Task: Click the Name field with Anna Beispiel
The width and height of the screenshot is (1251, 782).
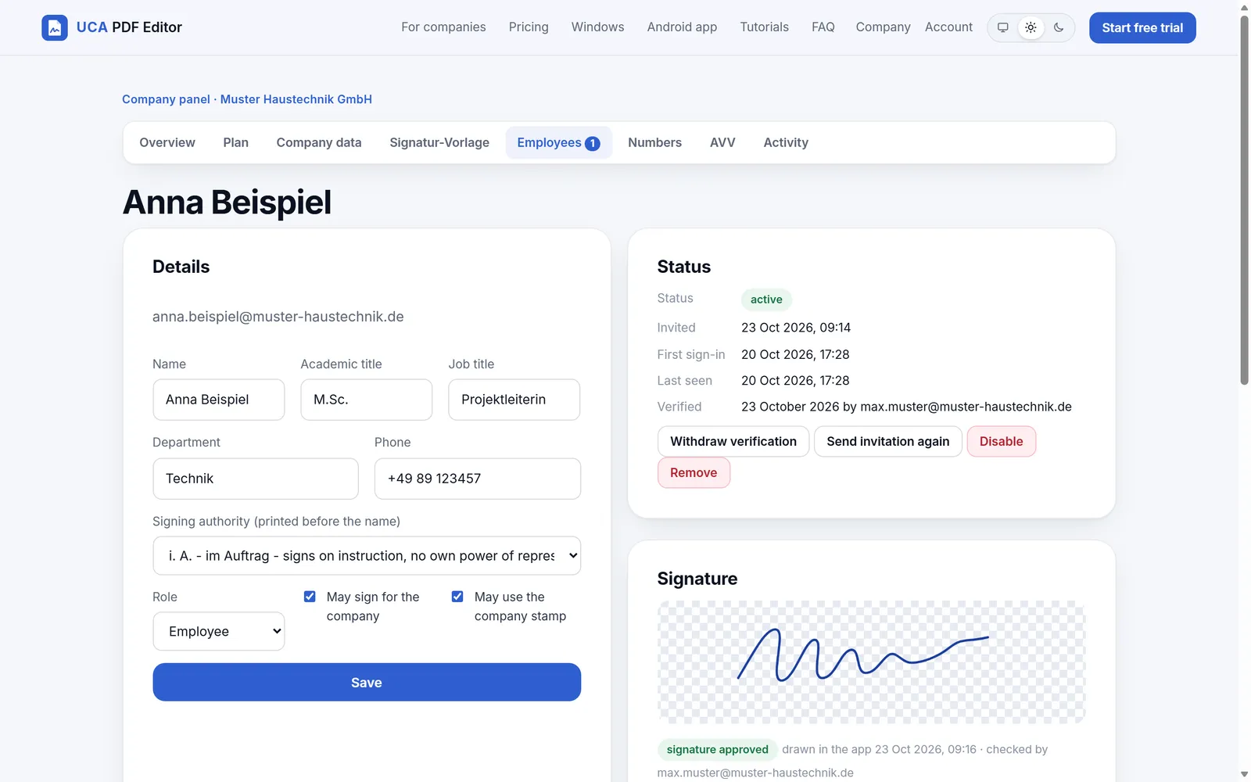Action: tap(219, 400)
